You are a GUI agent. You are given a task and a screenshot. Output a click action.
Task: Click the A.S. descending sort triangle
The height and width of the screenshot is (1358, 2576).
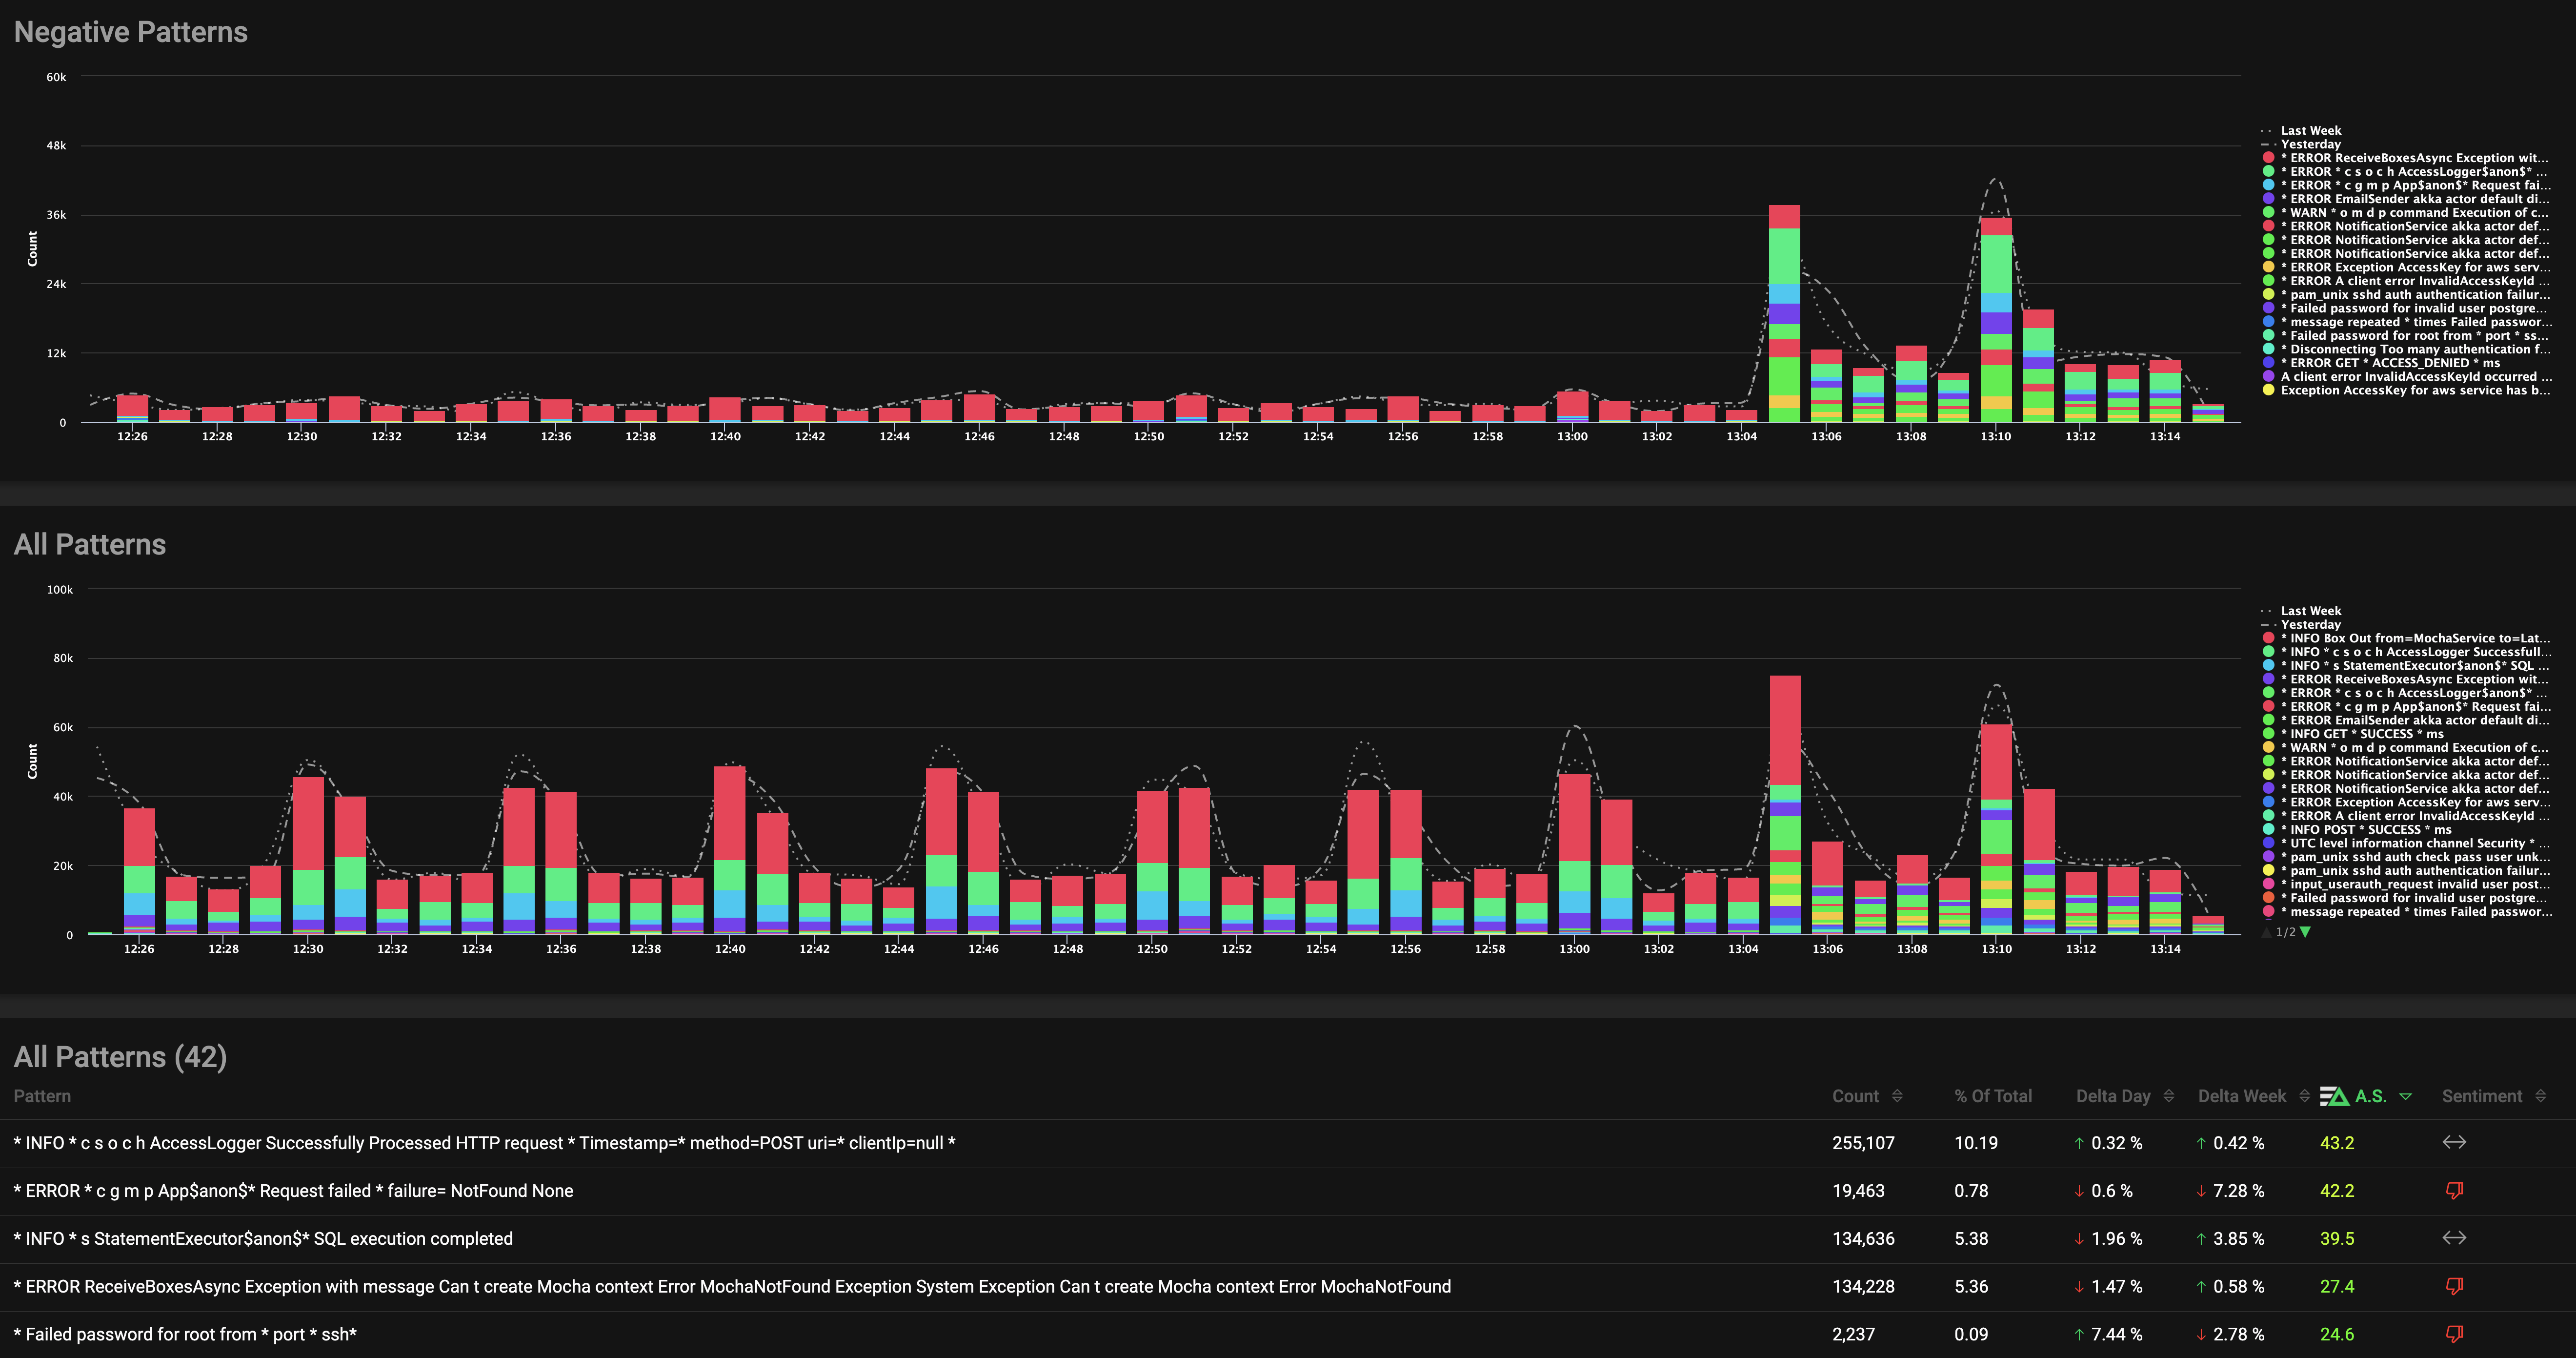2406,1097
